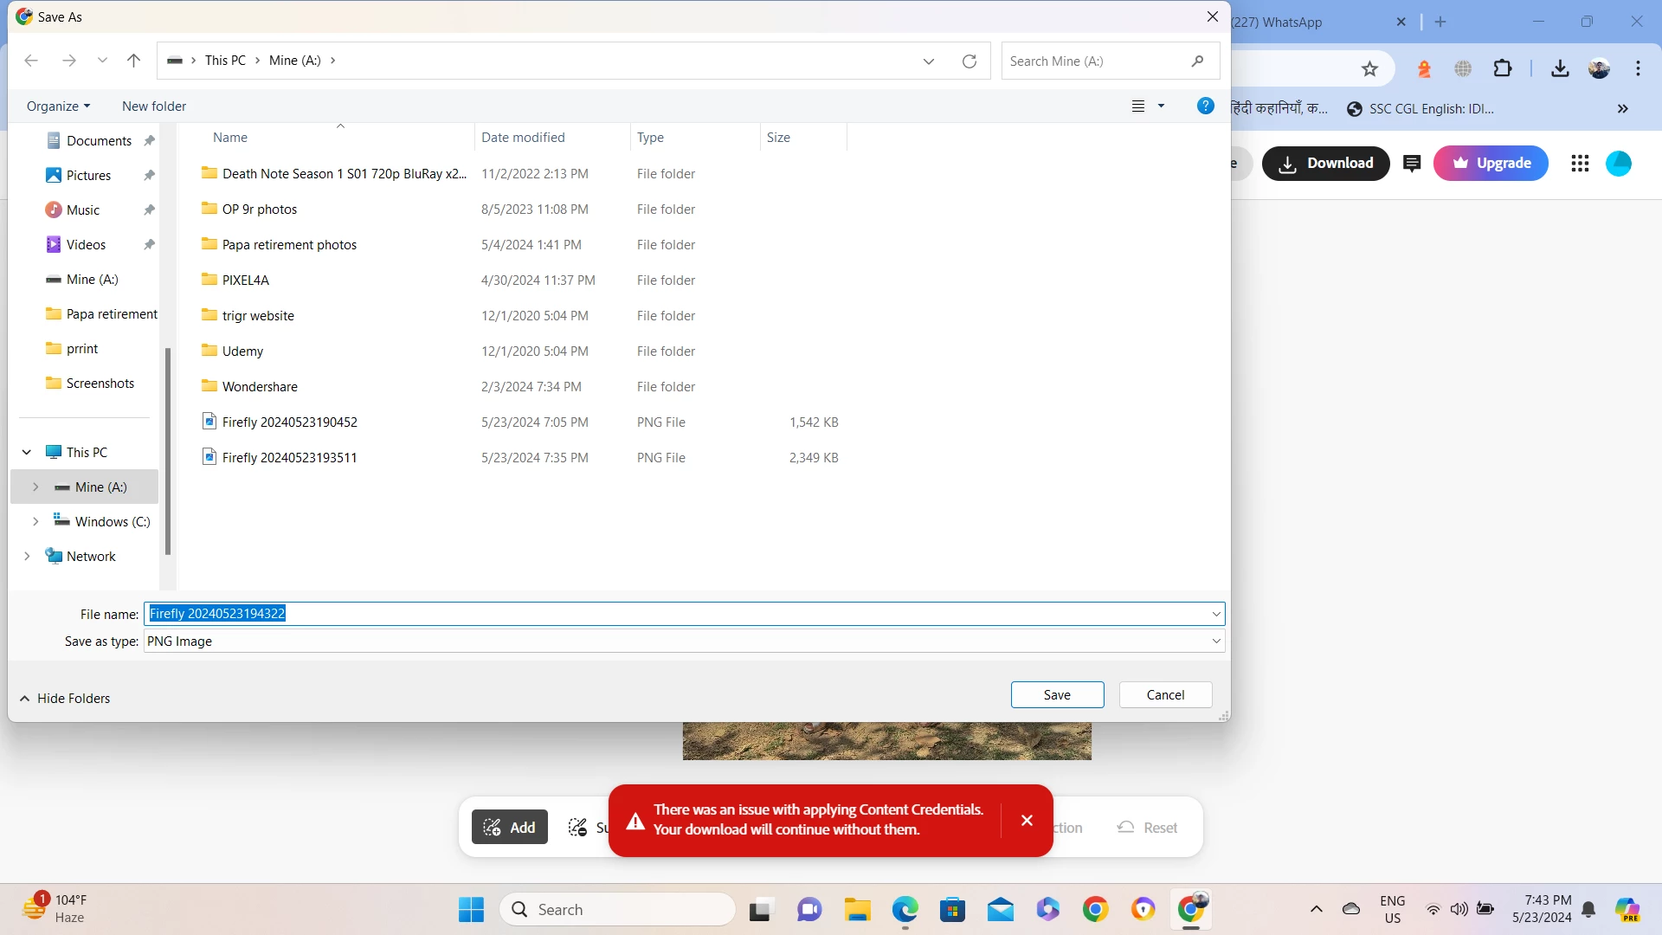
Task: Click the Cancel button
Action: tap(1165, 695)
